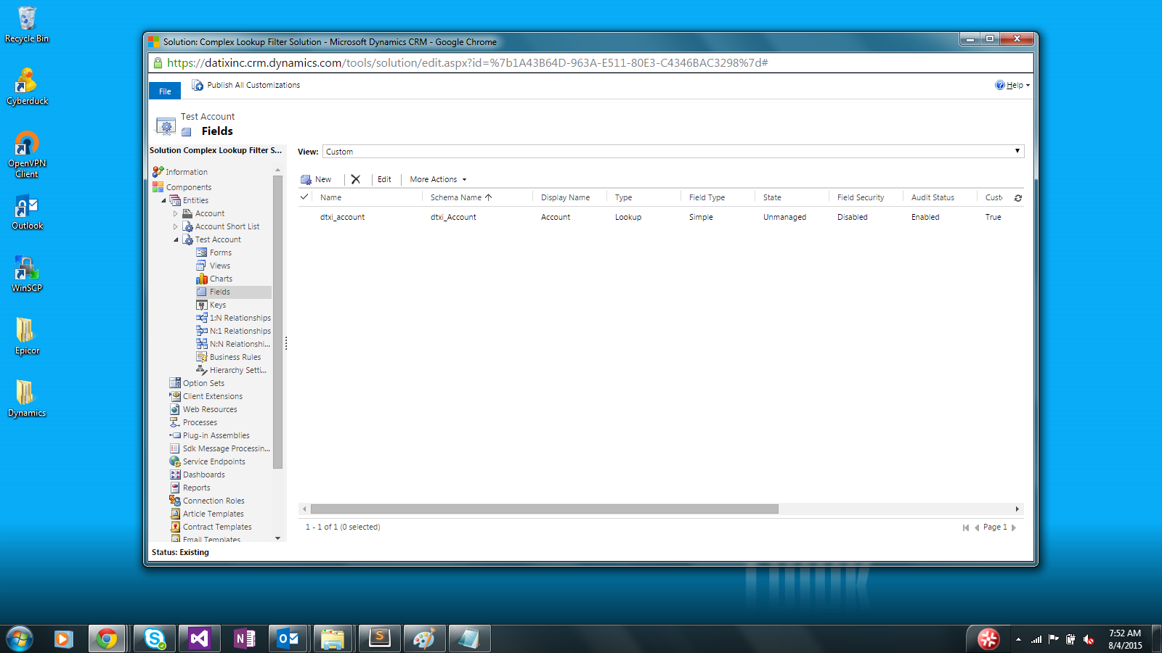Click the Help question mark icon
The image size is (1162, 653).
1000,85
